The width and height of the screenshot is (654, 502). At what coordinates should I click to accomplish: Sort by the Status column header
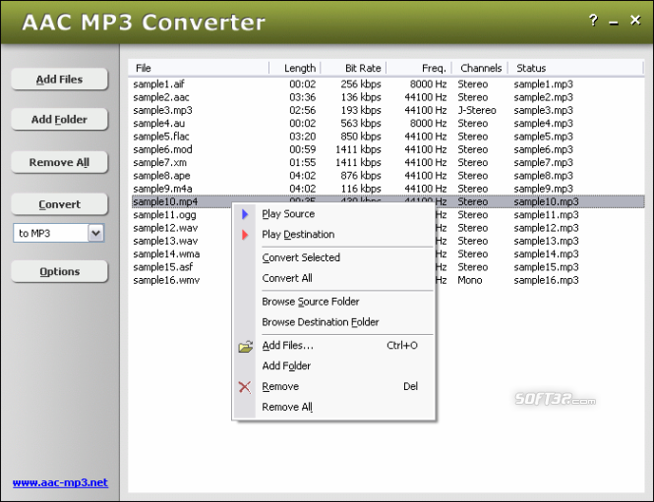click(x=574, y=68)
